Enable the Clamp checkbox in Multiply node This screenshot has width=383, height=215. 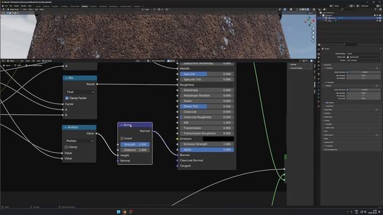pyautogui.click(x=66, y=147)
